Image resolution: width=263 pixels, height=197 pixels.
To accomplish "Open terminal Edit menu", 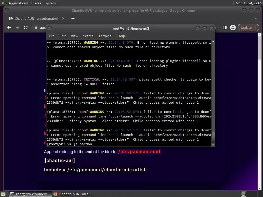I will [63, 36].
